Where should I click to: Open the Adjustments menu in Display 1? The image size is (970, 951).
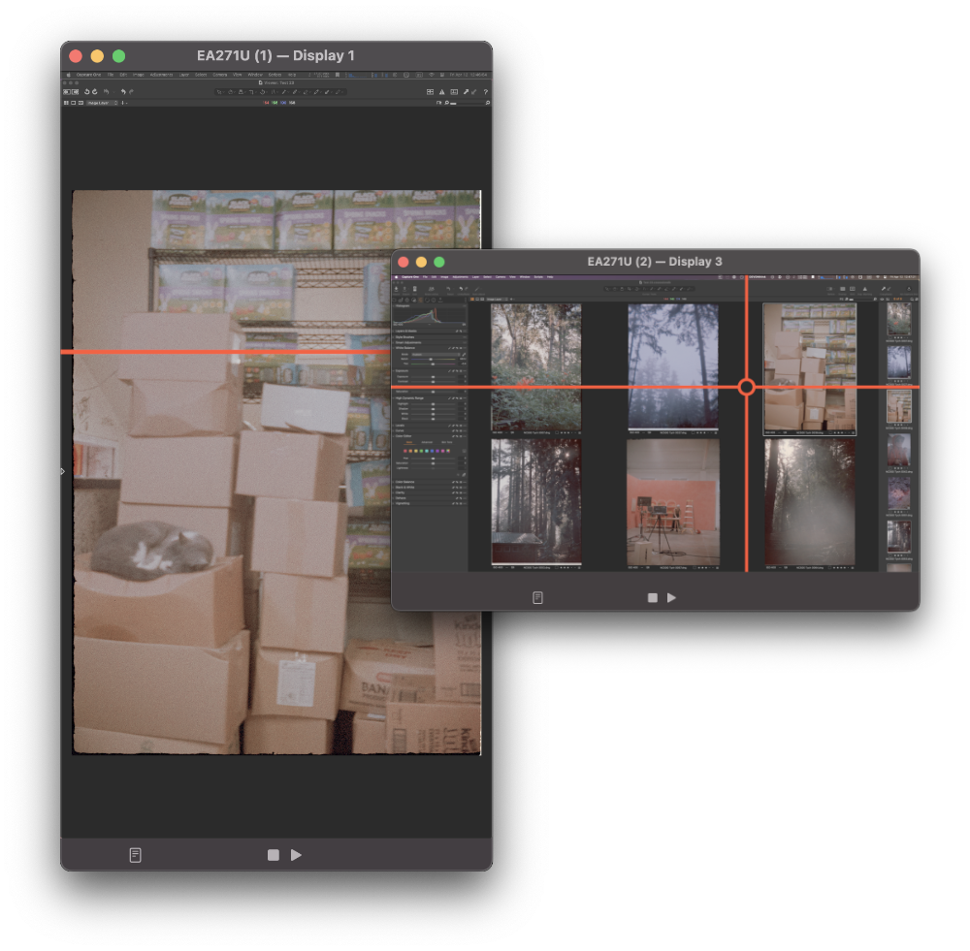point(161,75)
